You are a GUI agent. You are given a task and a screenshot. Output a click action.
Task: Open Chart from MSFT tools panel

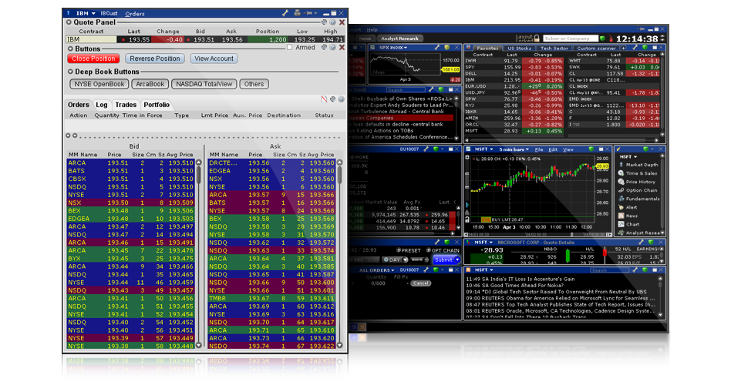628,224
